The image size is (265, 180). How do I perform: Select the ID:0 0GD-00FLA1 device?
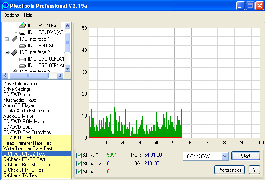click(46, 59)
